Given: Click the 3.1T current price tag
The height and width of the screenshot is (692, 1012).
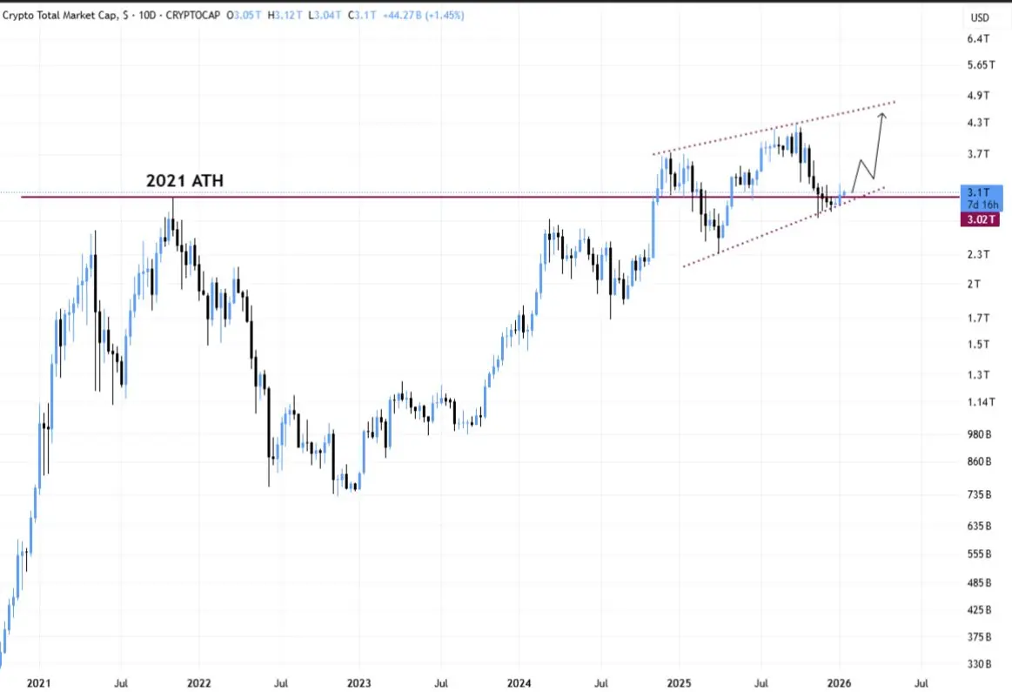Looking at the screenshot, I should pos(978,192).
